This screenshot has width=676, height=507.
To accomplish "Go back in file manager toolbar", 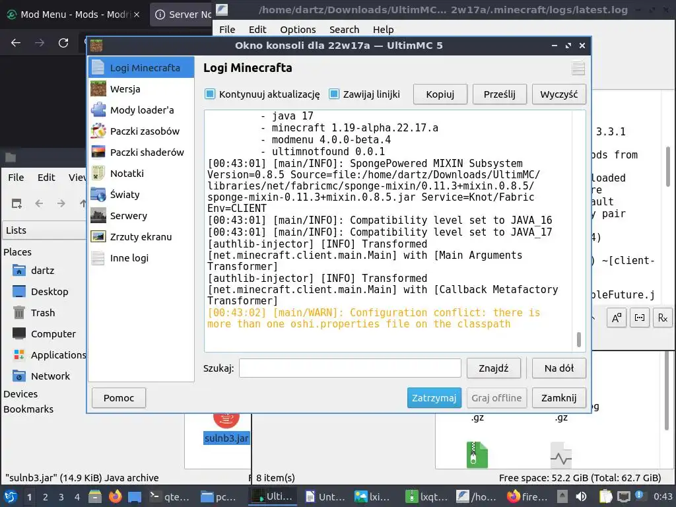I will 39,203.
